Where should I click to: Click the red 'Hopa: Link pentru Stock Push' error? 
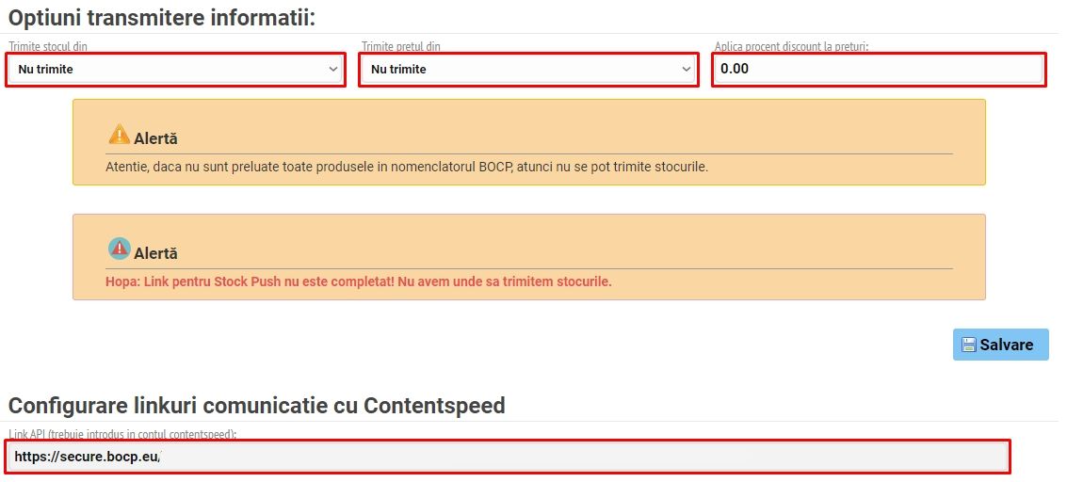click(x=358, y=281)
